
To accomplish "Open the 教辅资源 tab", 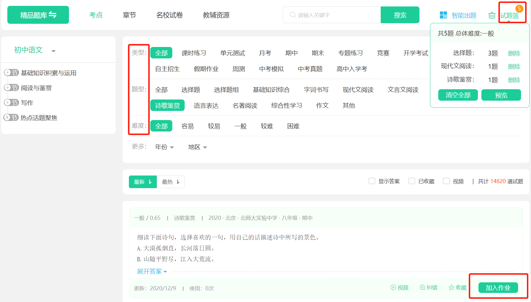I will tap(216, 15).
